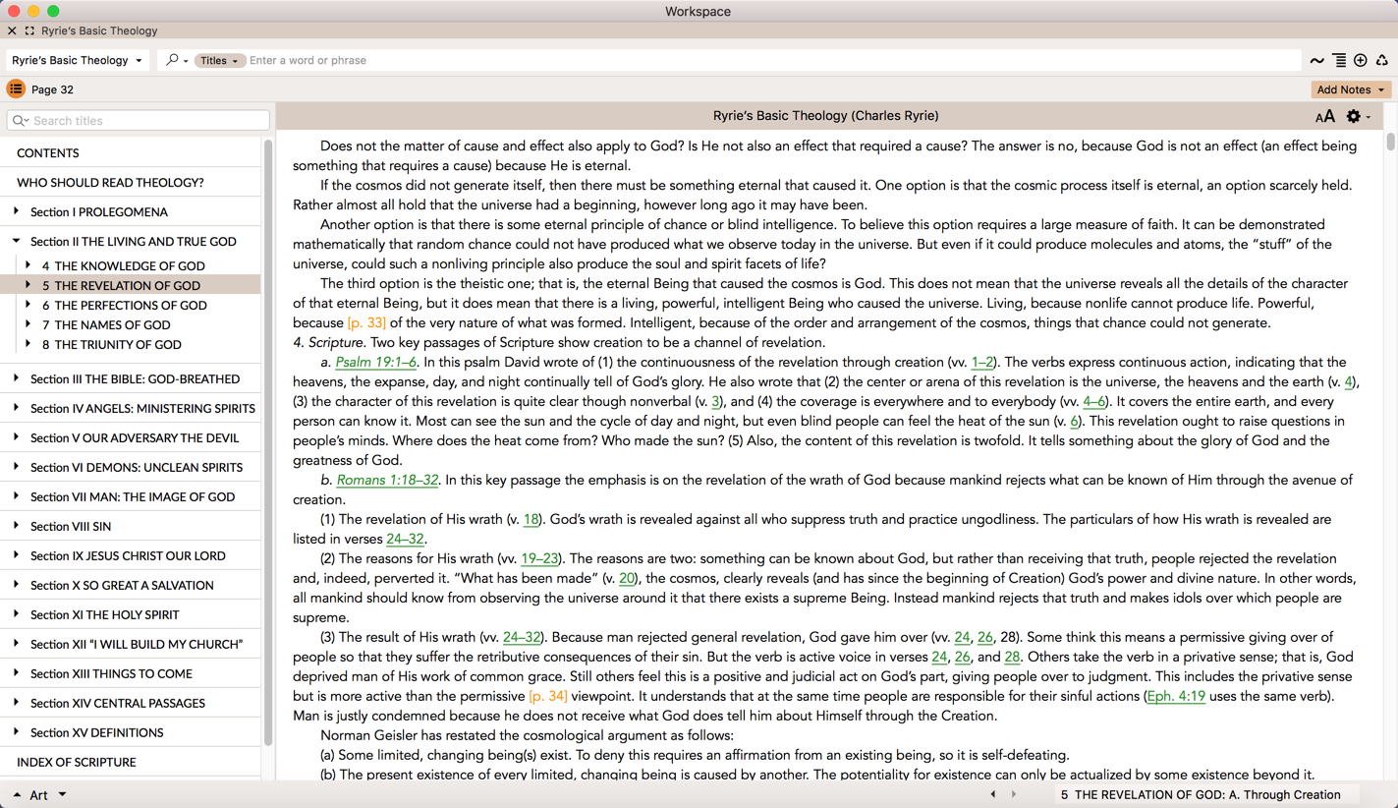
Task: Go to previous article with left arrow
Action: [x=993, y=794]
